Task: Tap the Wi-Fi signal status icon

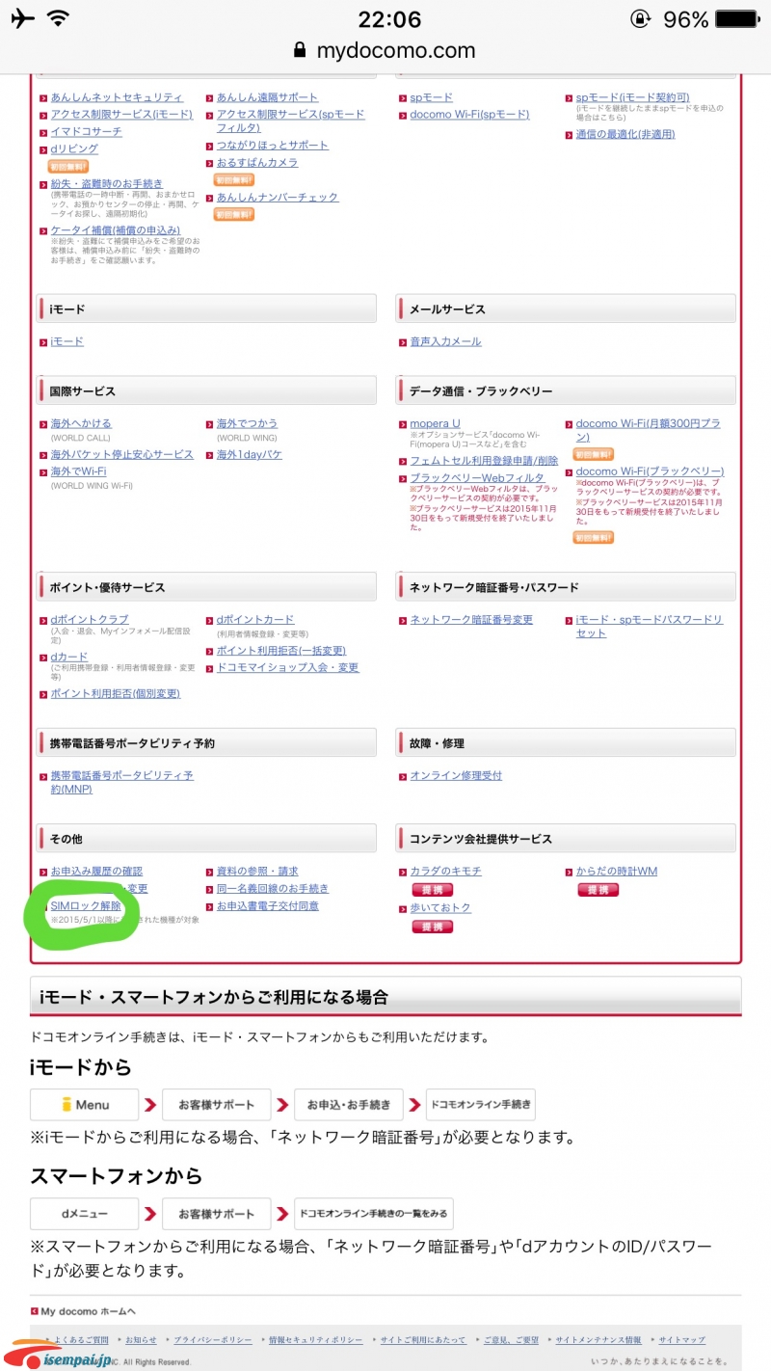Action: pos(58,18)
